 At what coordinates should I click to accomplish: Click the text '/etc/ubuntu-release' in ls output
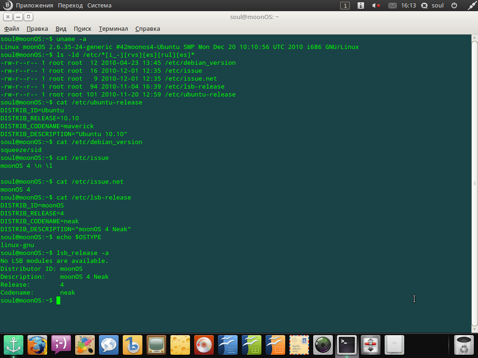click(x=200, y=94)
